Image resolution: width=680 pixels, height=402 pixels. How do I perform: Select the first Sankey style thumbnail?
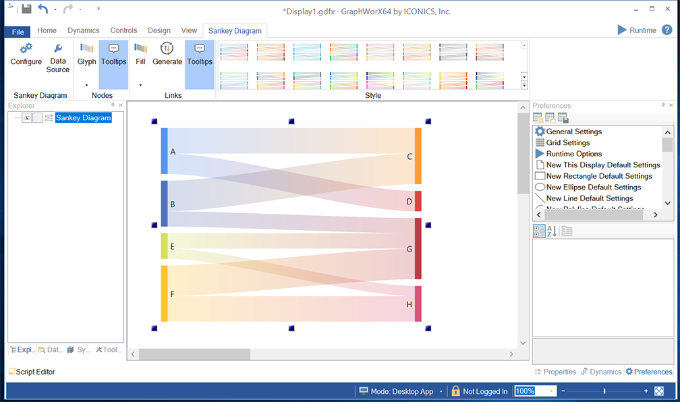[x=235, y=51]
